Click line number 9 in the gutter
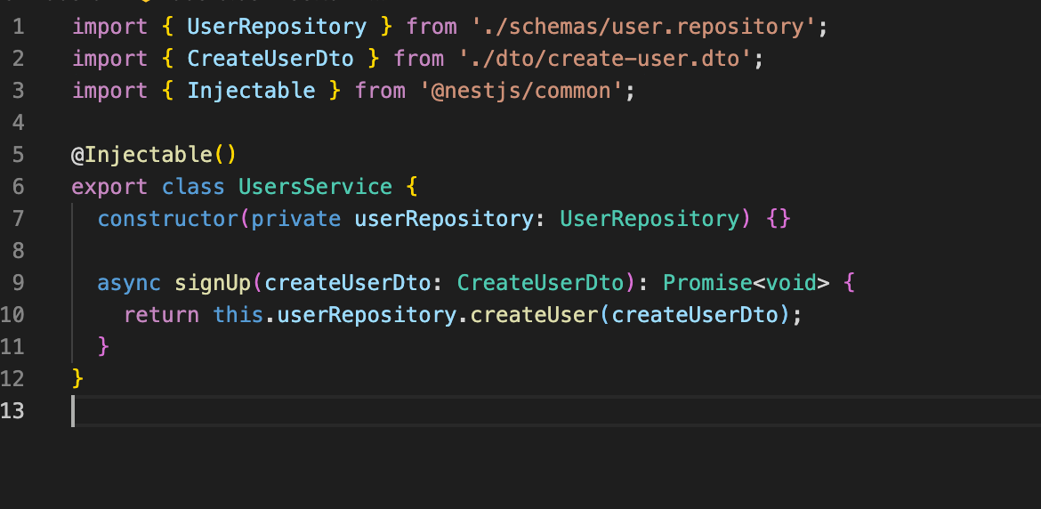The height and width of the screenshot is (509, 1041). coord(18,283)
